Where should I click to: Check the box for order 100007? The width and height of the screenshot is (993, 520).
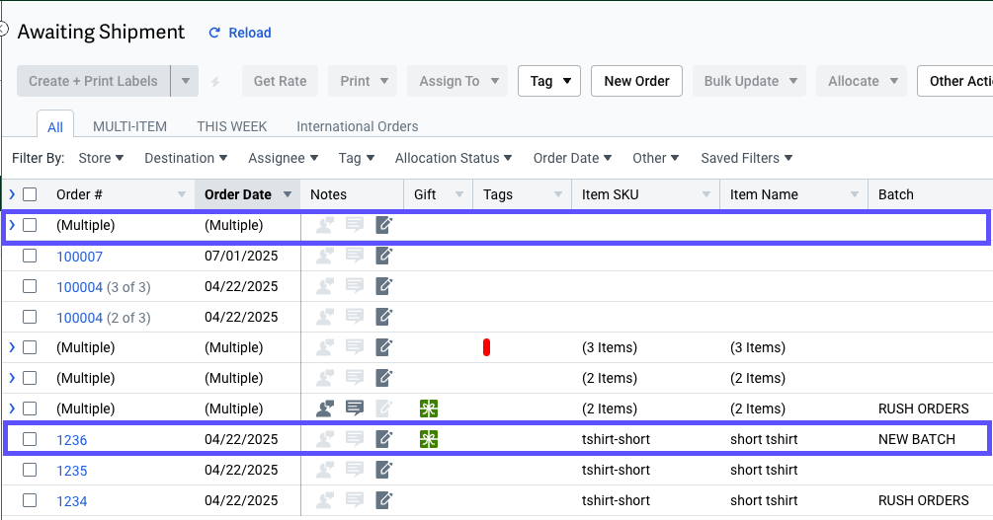pyautogui.click(x=30, y=256)
